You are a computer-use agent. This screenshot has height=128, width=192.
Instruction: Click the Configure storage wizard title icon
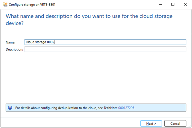coord(5,5)
